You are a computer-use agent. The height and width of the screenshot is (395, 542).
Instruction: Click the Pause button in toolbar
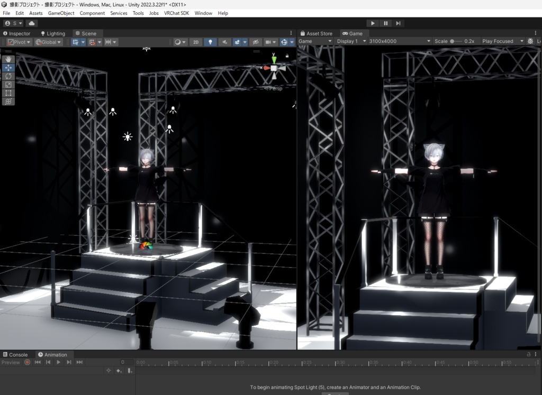(385, 23)
